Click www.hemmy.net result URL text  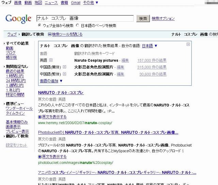(x=75, y=123)
